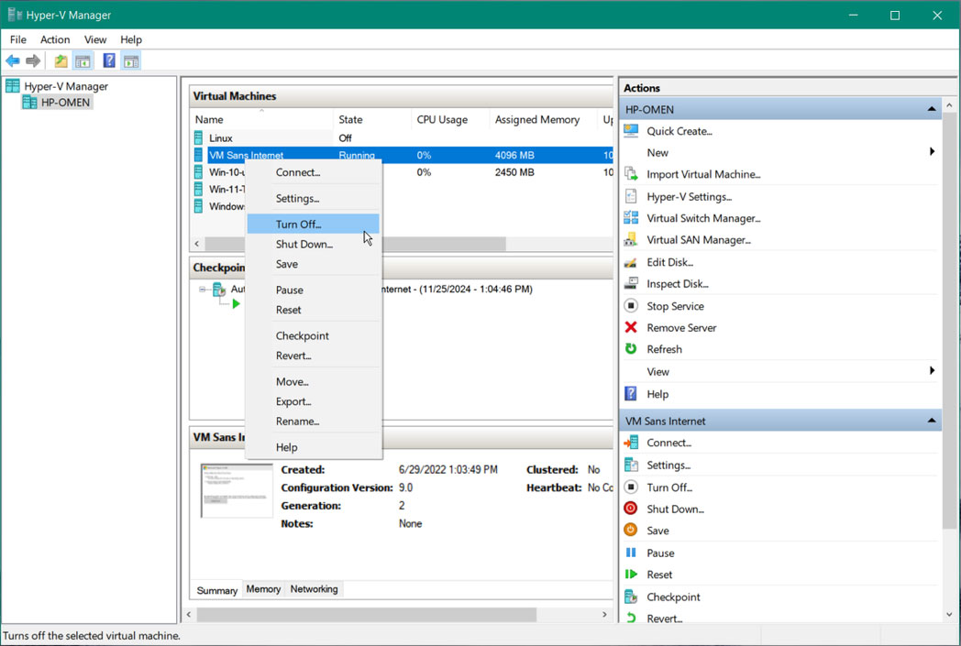The image size is (961, 646).
Task: Choose Settings in context menu
Action: [314, 199]
